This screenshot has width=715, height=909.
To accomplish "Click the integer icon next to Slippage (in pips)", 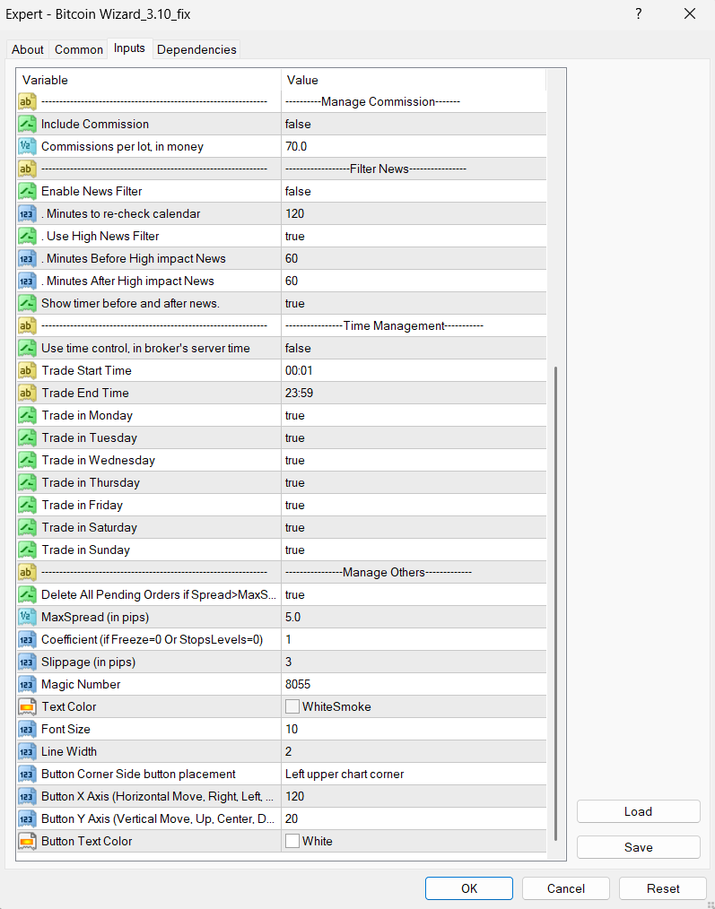I will click(27, 662).
